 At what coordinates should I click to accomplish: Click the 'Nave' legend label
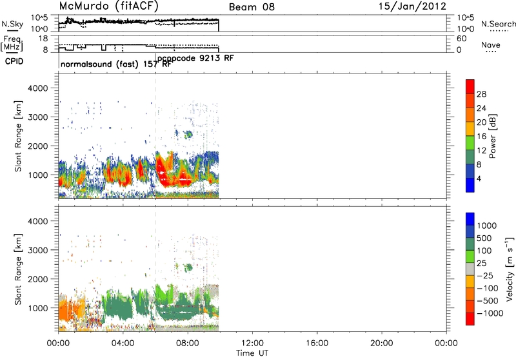coord(491,44)
